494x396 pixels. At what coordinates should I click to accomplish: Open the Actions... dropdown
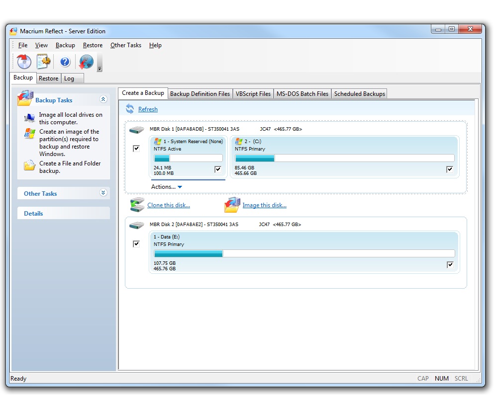coord(167,187)
